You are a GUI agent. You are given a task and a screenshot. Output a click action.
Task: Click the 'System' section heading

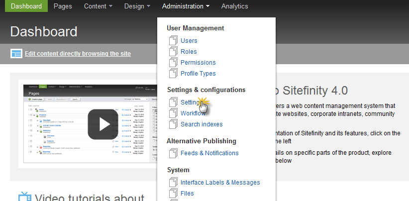tap(178, 170)
